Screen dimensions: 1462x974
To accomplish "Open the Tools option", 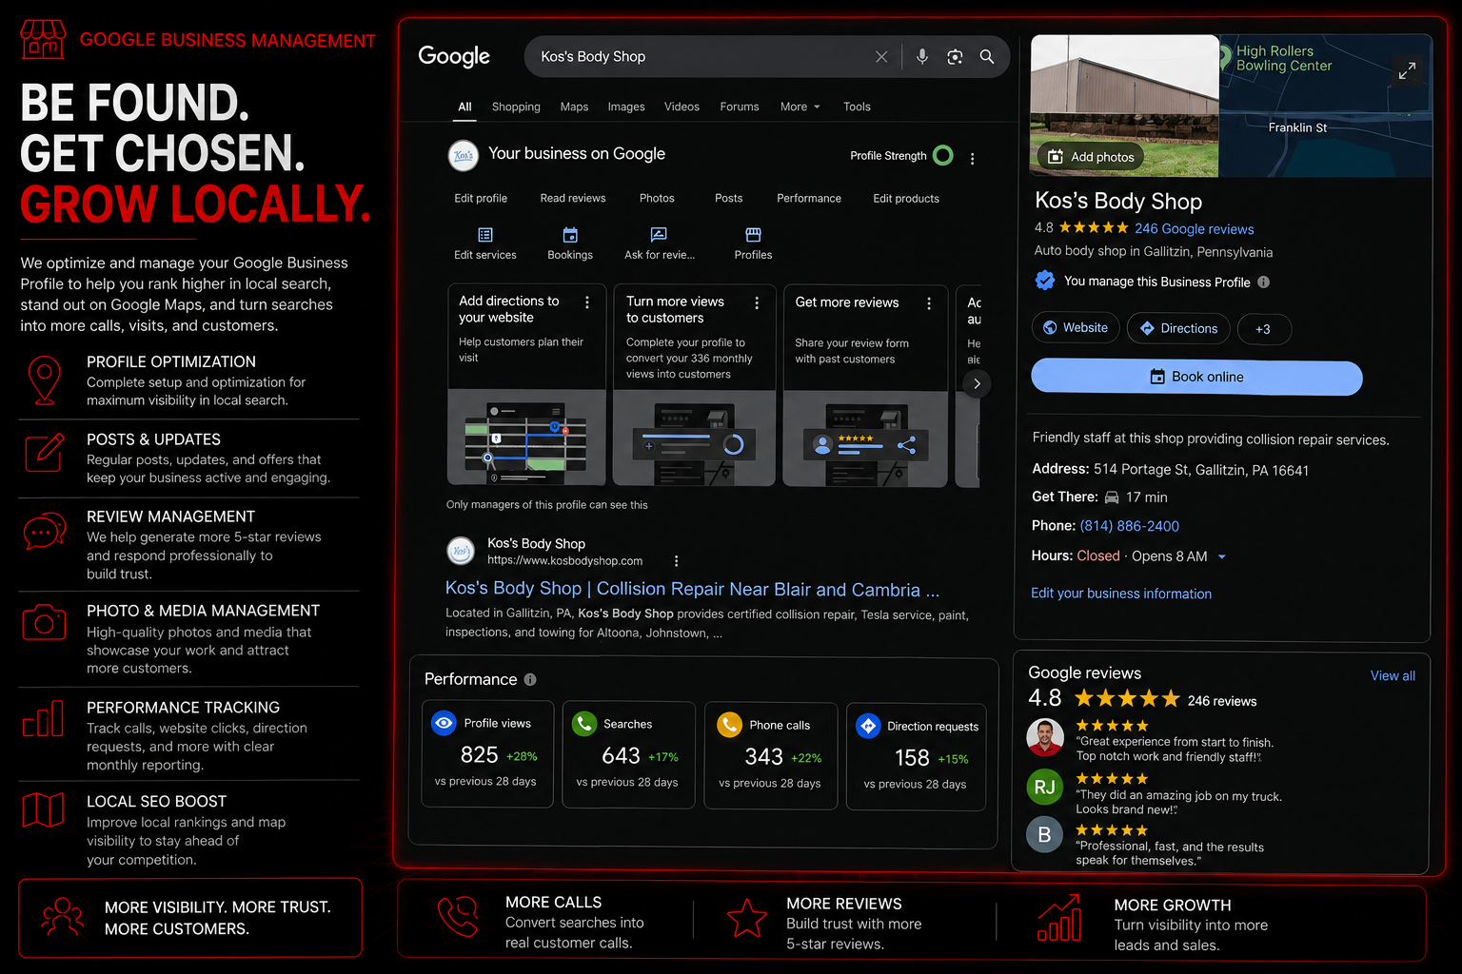I will 857,107.
